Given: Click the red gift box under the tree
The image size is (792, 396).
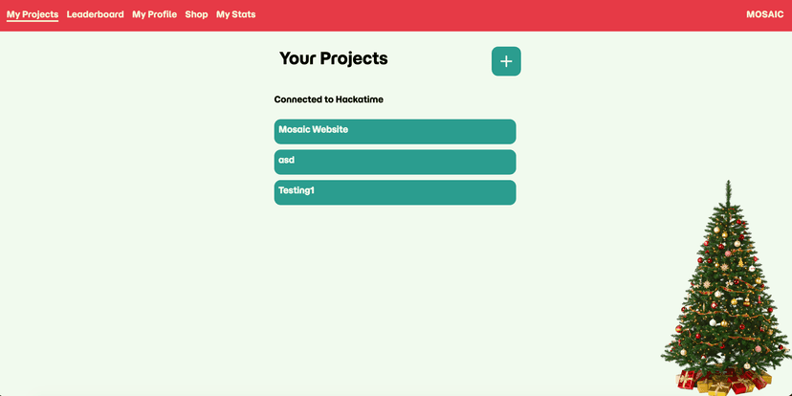Looking at the screenshot, I should click(x=687, y=380).
